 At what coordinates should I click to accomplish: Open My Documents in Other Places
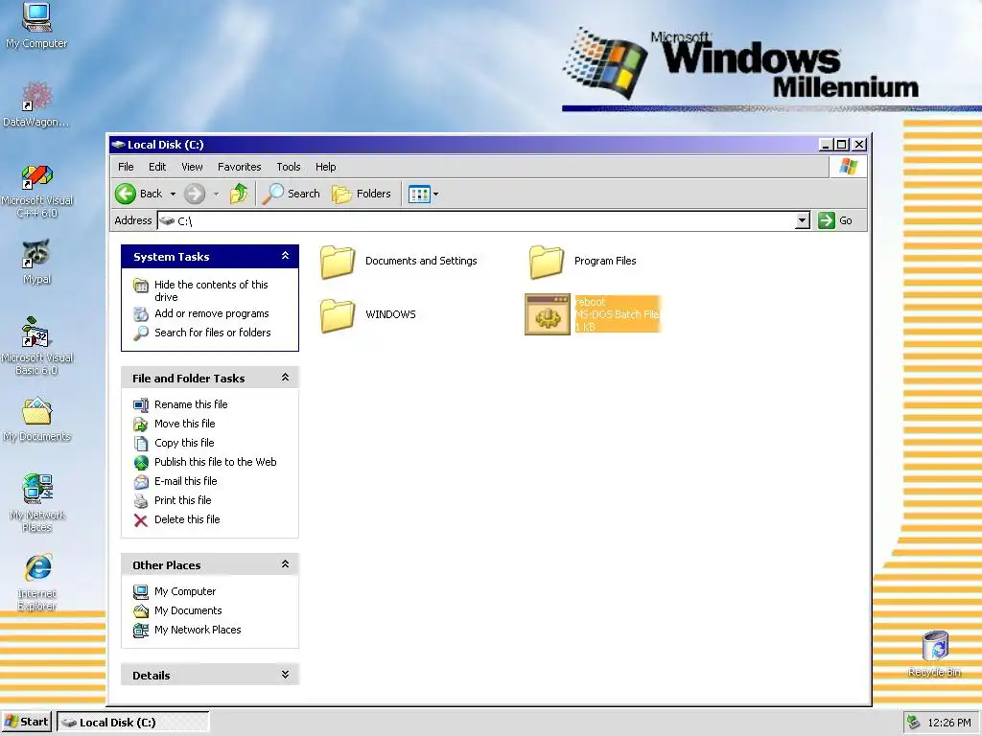(188, 610)
